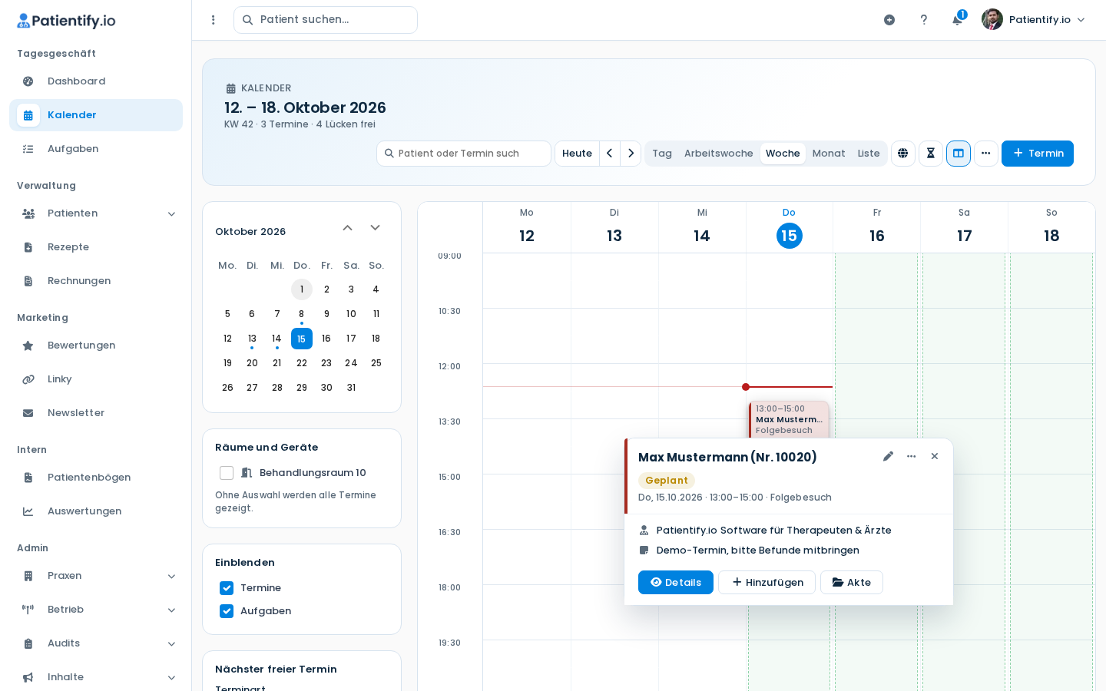
Task: Toggle the sidebar layout icon
Action: click(959, 154)
